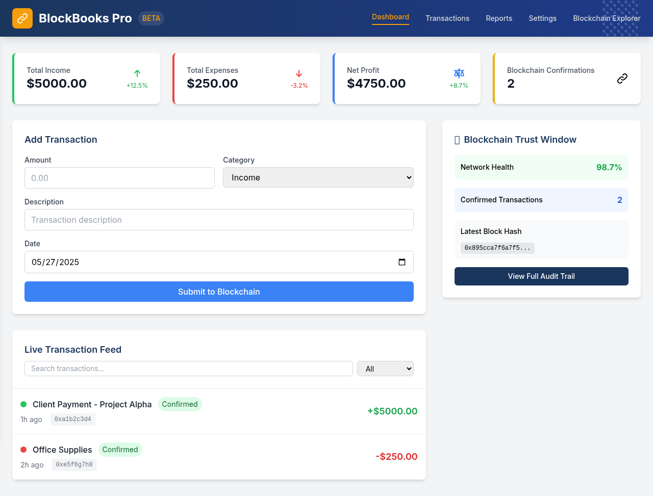This screenshot has width=653, height=496.
Task: Open the date picker calendar control
Action: coord(403,262)
